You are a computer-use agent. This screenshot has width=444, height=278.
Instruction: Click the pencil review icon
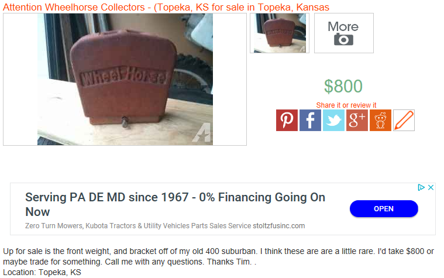click(x=404, y=120)
